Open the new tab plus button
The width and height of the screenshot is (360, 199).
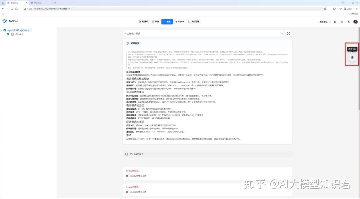[x=55, y=3]
